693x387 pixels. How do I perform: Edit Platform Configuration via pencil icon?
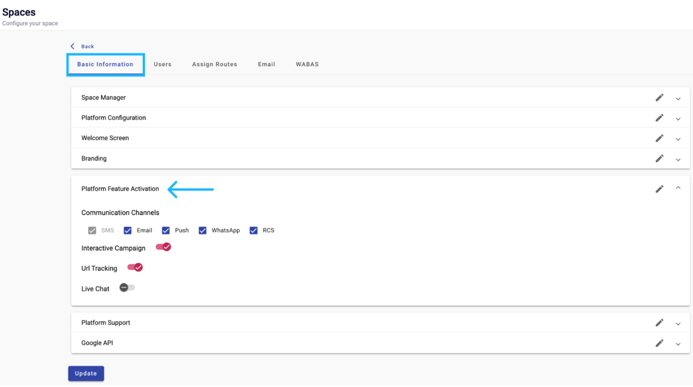(659, 118)
